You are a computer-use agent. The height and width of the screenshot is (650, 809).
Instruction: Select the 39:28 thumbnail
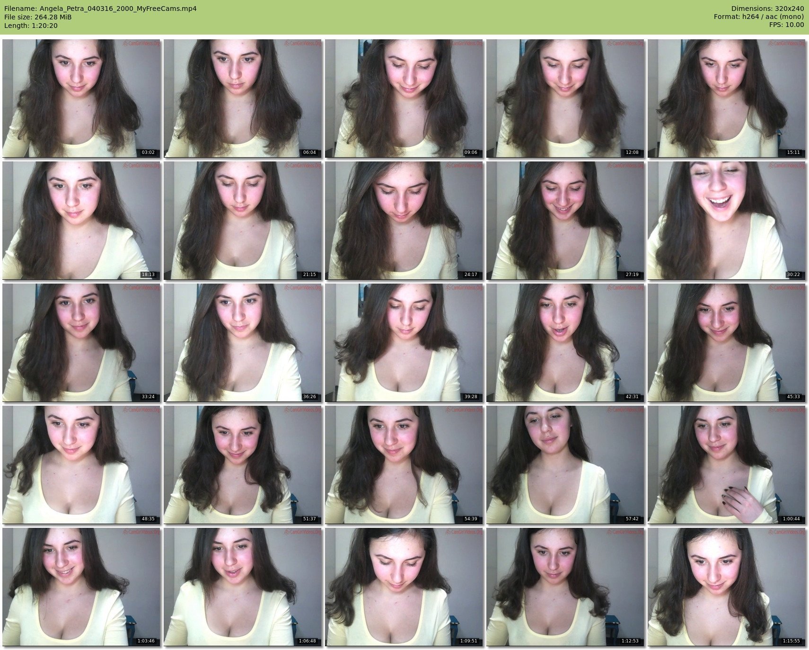tap(404, 342)
